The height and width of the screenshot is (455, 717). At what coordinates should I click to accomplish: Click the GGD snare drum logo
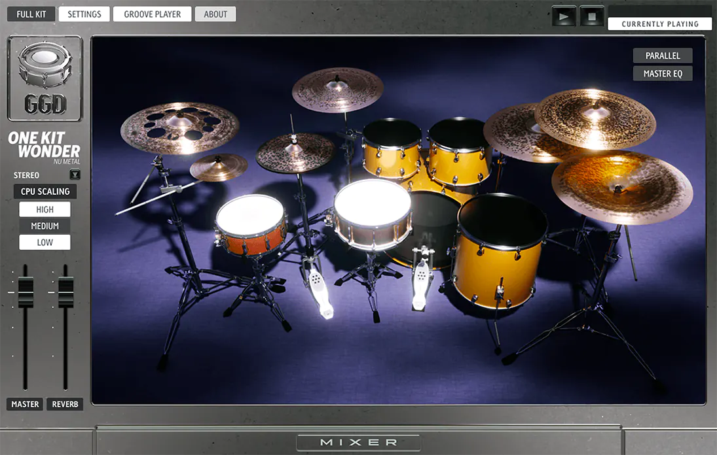[45, 78]
